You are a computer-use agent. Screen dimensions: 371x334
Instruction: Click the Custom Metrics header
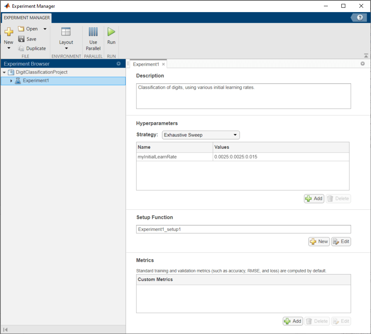pos(243,280)
